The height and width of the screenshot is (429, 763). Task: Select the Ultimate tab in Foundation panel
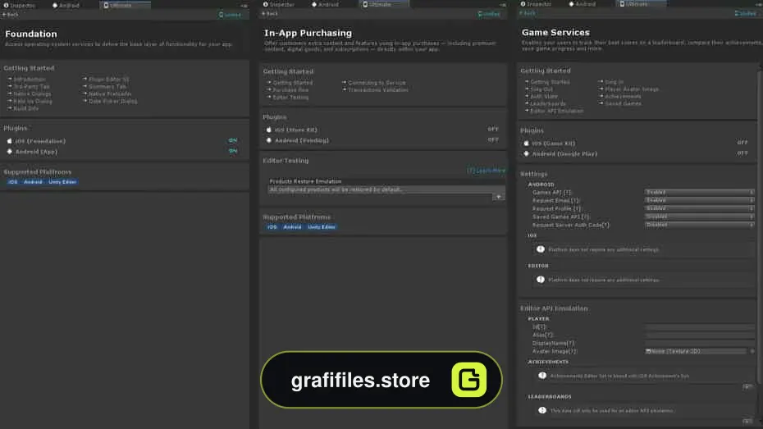[x=125, y=6]
